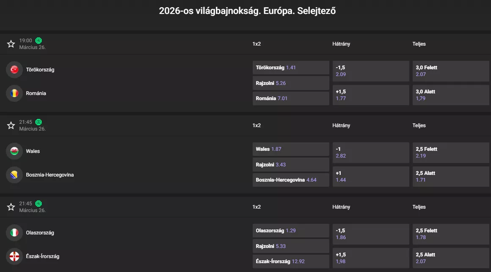
Task: Click the Észak-Írország flag icon
Action: [14, 256]
